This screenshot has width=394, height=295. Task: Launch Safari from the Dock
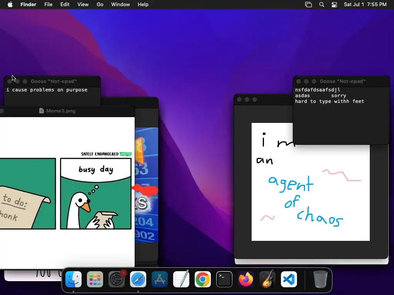(x=138, y=279)
